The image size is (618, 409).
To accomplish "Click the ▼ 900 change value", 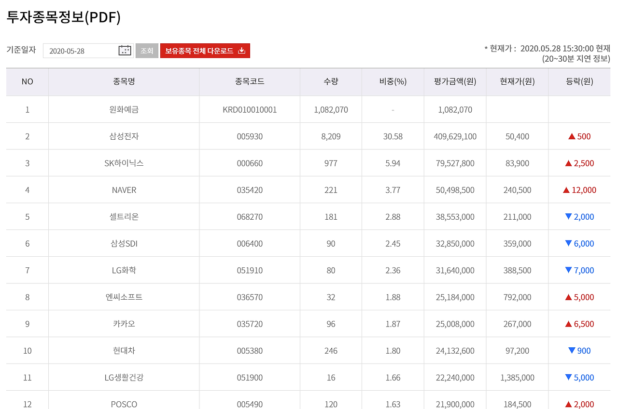I will pyautogui.click(x=579, y=351).
